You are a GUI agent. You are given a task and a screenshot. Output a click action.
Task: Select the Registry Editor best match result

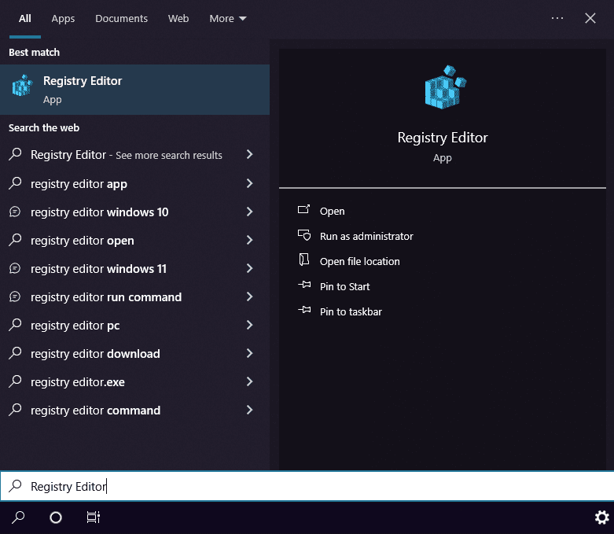(134, 90)
